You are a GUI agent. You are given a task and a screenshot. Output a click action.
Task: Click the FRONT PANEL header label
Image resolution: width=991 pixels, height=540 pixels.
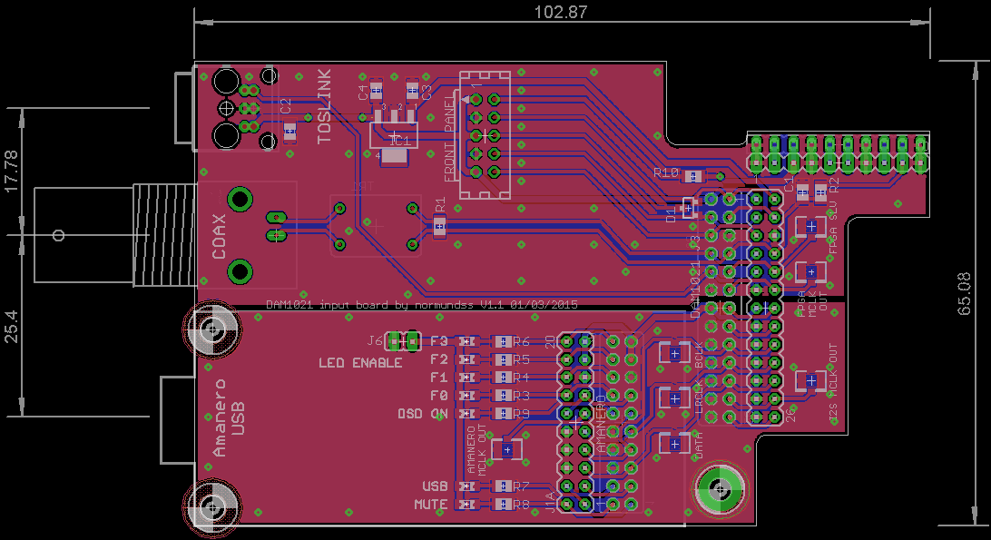point(449,139)
